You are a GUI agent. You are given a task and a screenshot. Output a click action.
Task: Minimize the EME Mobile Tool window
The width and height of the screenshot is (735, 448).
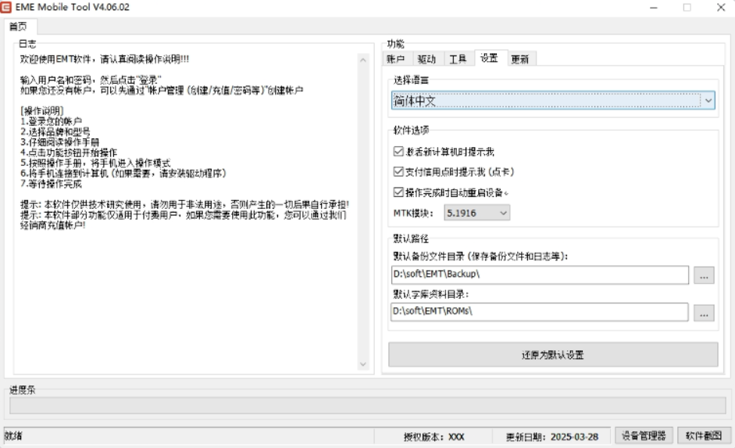(x=654, y=8)
